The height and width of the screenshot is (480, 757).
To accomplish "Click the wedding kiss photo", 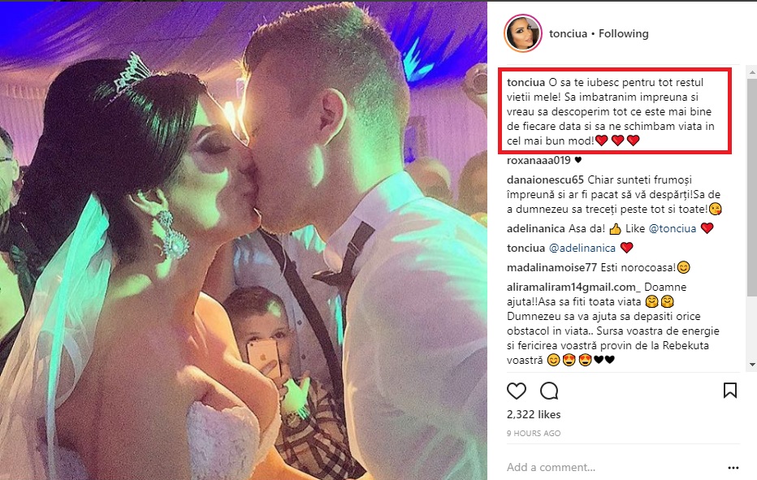I will 244,240.
